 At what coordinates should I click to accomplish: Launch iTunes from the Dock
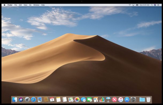click(121, 99)
